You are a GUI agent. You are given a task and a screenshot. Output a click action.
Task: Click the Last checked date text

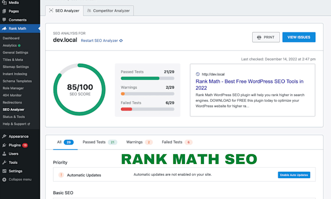tap(278, 59)
